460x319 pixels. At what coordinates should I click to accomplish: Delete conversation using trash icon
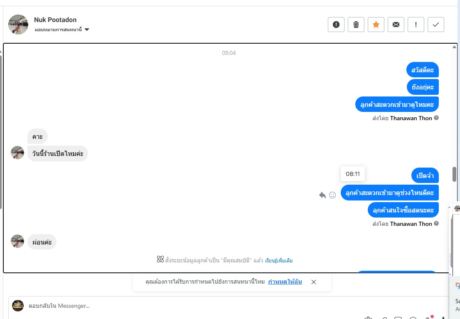(x=356, y=25)
